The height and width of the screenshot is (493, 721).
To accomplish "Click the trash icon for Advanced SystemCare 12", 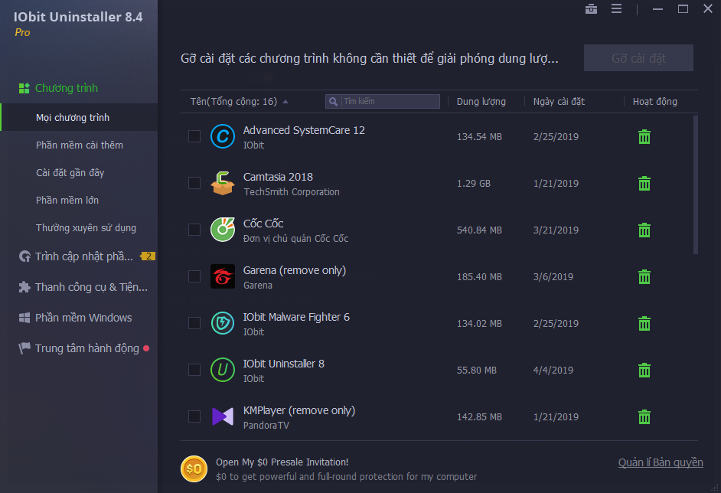I will tap(644, 137).
